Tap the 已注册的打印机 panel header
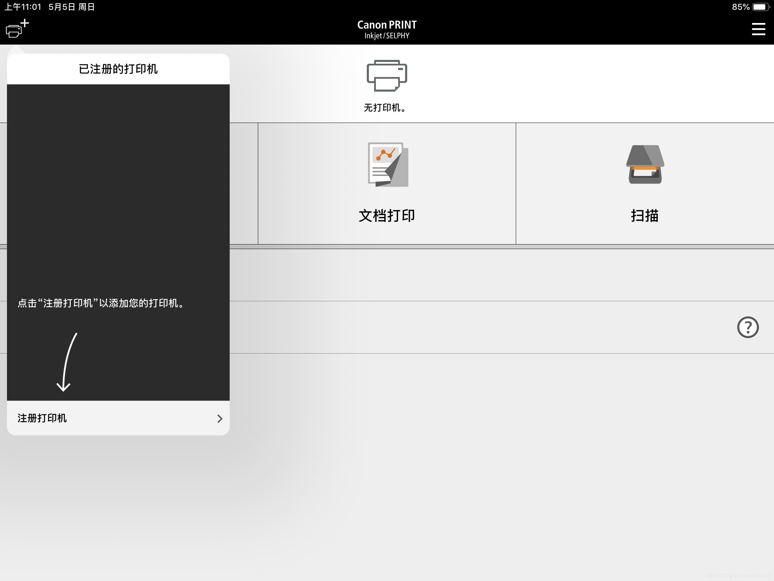This screenshot has width=774, height=581. (118, 69)
